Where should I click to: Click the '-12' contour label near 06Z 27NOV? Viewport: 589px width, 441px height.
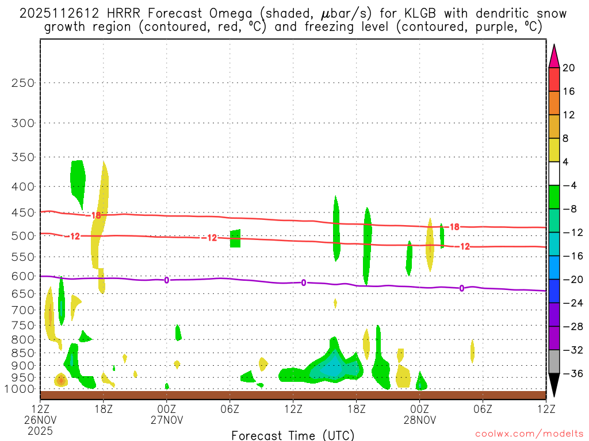[x=209, y=238]
